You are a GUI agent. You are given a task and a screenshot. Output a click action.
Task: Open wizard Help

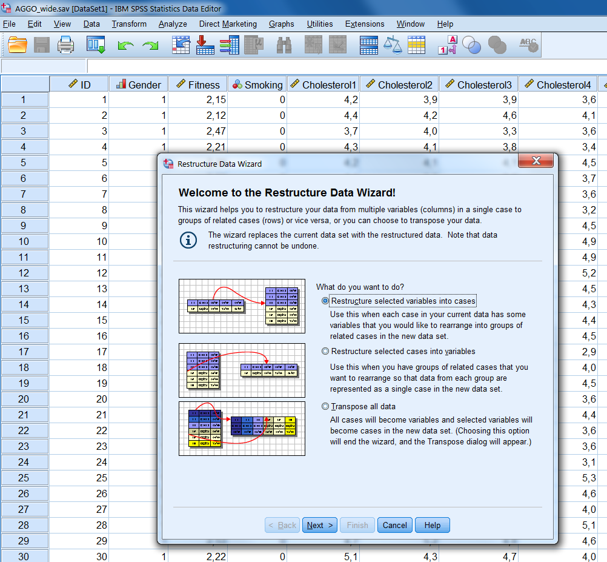pos(432,525)
